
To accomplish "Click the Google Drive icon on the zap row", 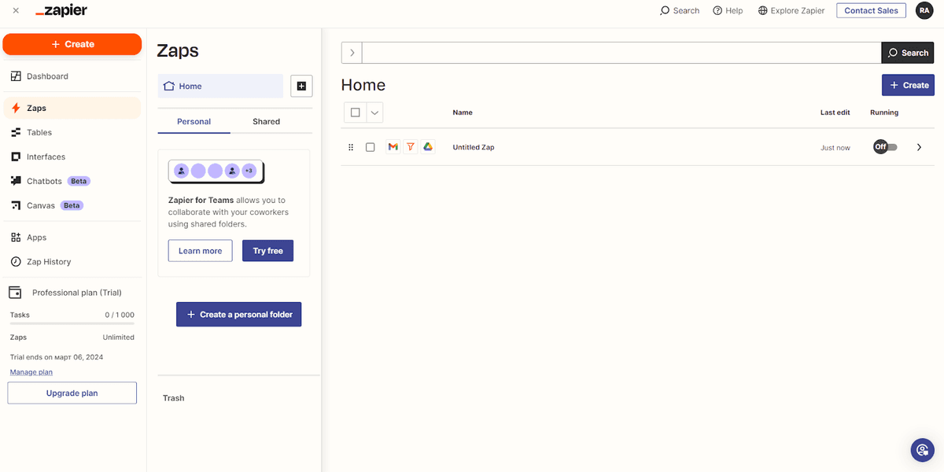I will pos(427,146).
